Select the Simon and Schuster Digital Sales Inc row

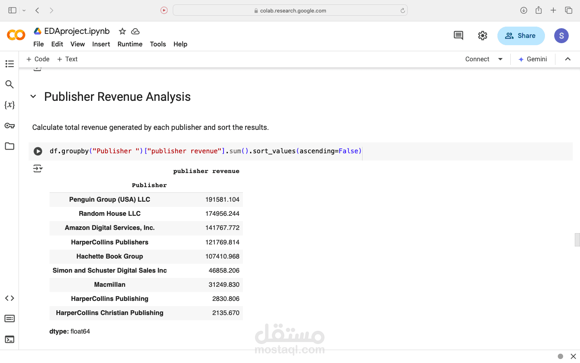[x=146, y=271]
